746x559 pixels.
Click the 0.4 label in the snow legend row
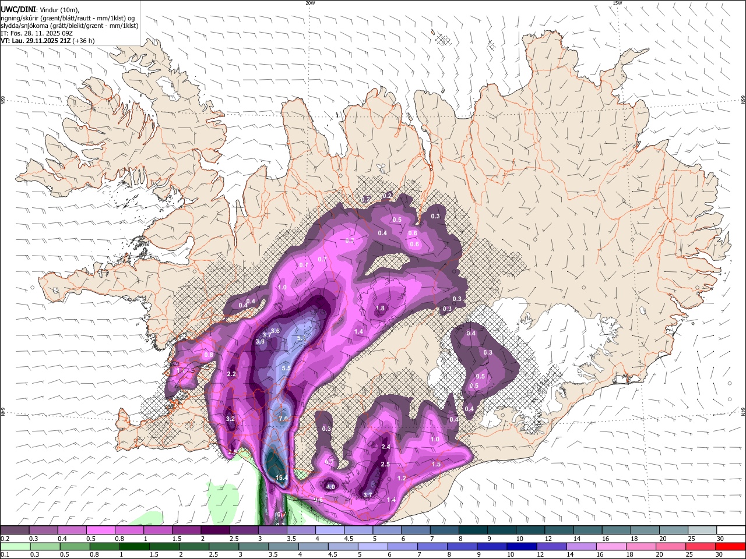61,539
